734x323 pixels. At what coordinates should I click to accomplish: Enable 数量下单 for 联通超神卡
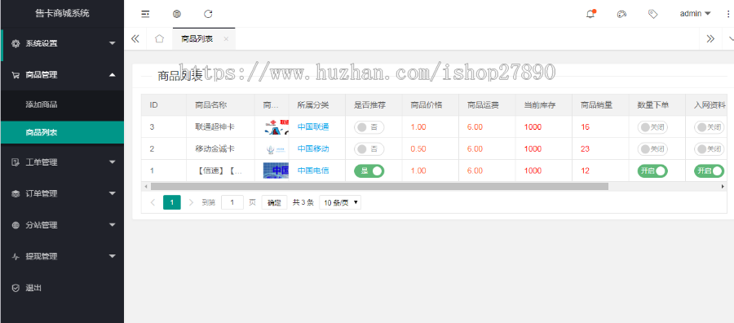(652, 127)
